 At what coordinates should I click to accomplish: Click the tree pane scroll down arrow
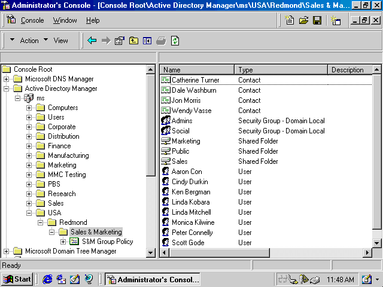coord(150,253)
